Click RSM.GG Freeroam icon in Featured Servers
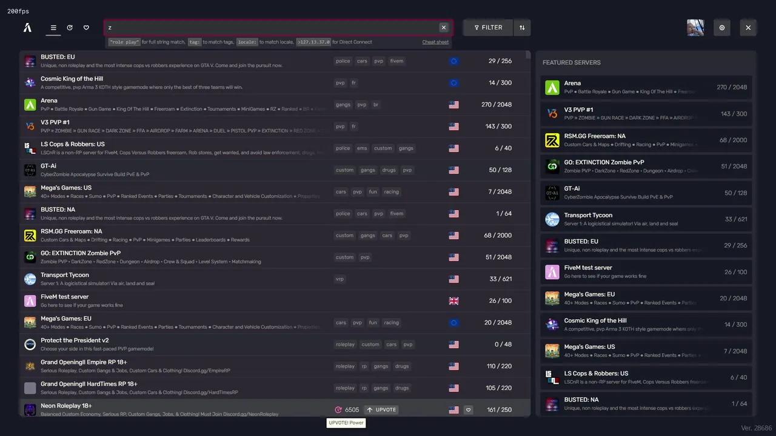 [552, 140]
